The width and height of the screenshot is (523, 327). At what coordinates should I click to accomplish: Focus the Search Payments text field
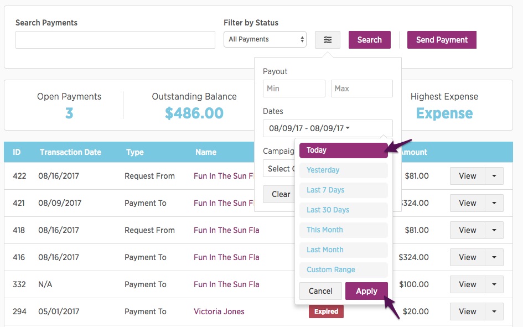pyautogui.click(x=115, y=40)
